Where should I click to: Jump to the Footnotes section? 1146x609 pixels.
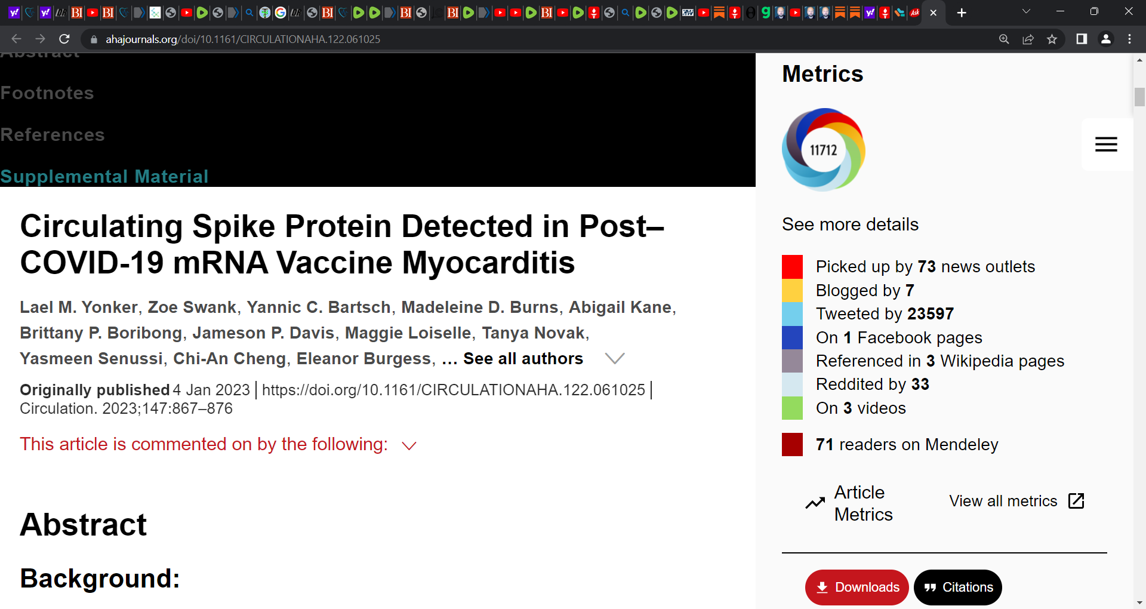47,93
